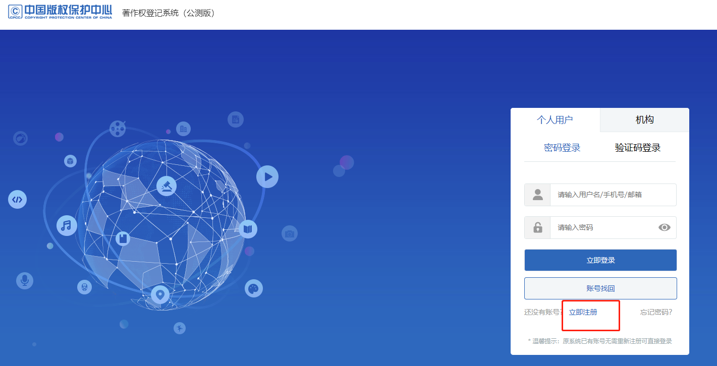Viewport: 717px width, 366px height.
Task: Click the gavel icon on the globe
Action: [166, 186]
